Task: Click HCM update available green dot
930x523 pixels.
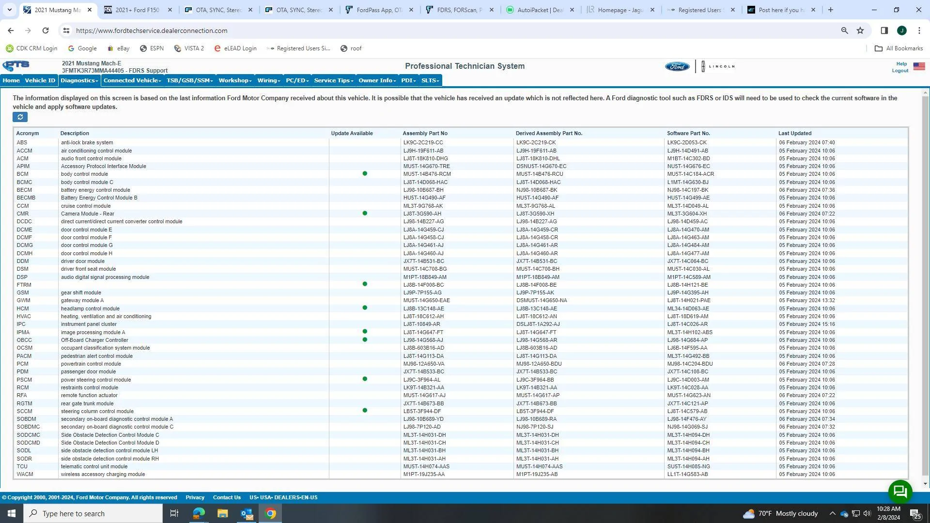Action: click(365, 308)
